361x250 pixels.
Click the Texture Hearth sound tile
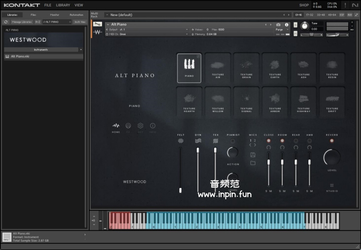coord(189,102)
